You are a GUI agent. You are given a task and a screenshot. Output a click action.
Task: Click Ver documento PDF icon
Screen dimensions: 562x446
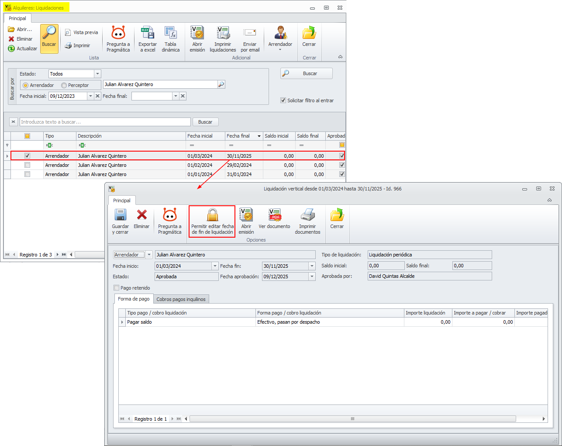pyautogui.click(x=275, y=215)
